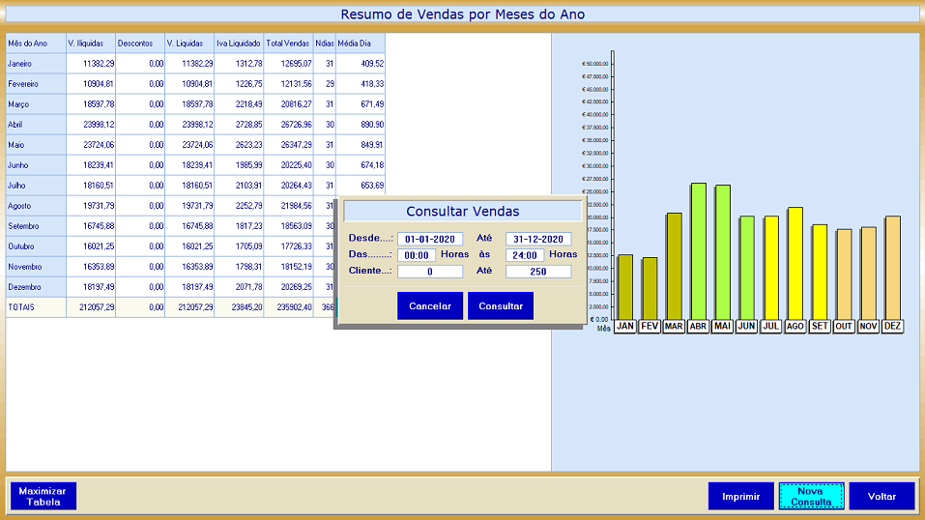Open Nova Consulta

(811, 497)
